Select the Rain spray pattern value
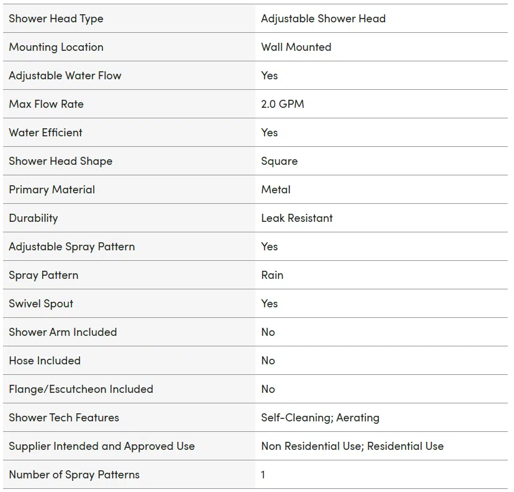 pos(272,275)
